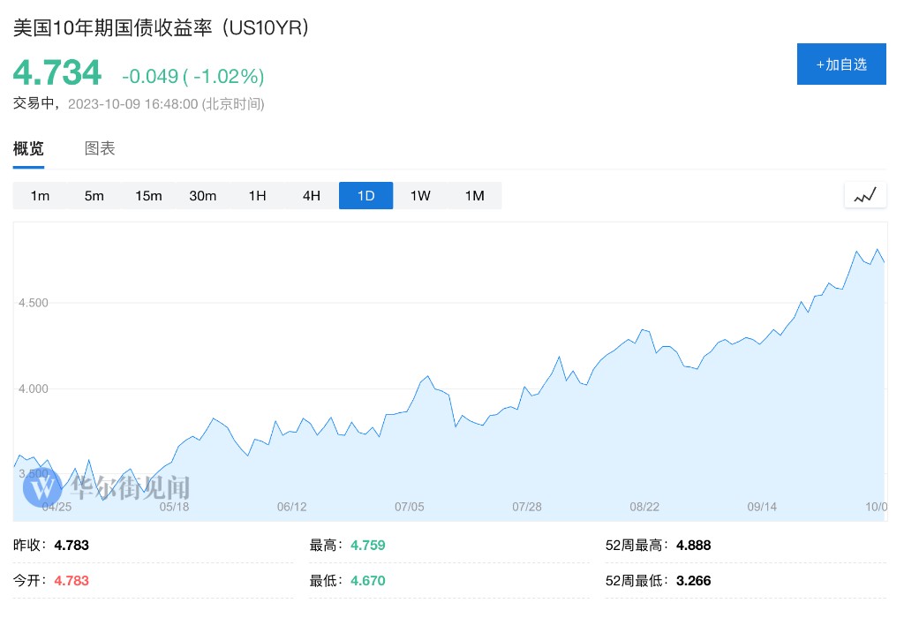Click the 52周最高 value 4.888
The height and width of the screenshot is (618, 904).
point(693,546)
